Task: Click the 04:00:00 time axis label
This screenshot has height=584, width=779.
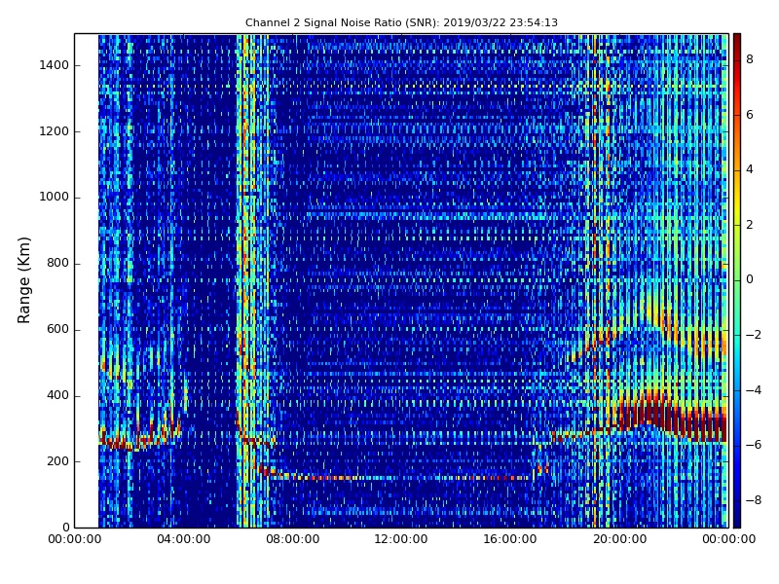Action: [183, 539]
